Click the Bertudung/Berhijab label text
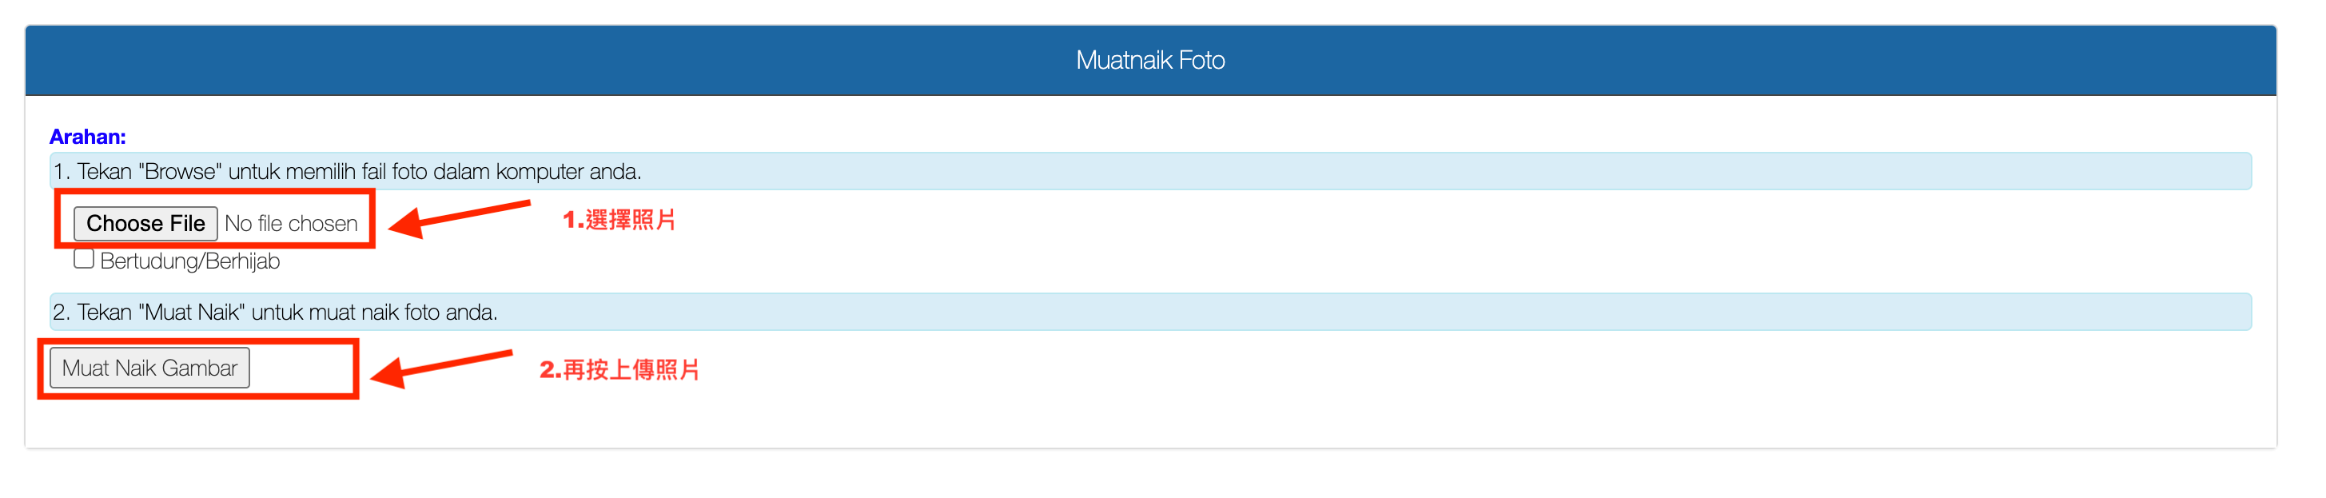The height and width of the screenshot is (498, 2326). click(189, 261)
